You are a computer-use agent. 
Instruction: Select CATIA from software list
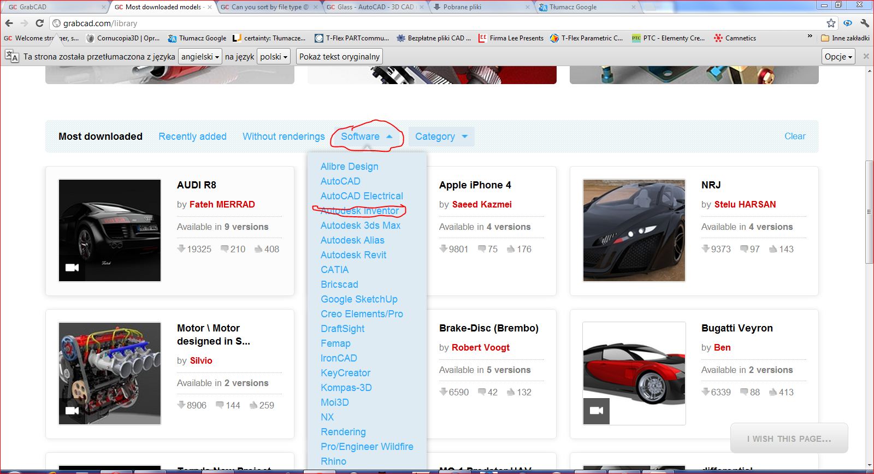coord(334,270)
